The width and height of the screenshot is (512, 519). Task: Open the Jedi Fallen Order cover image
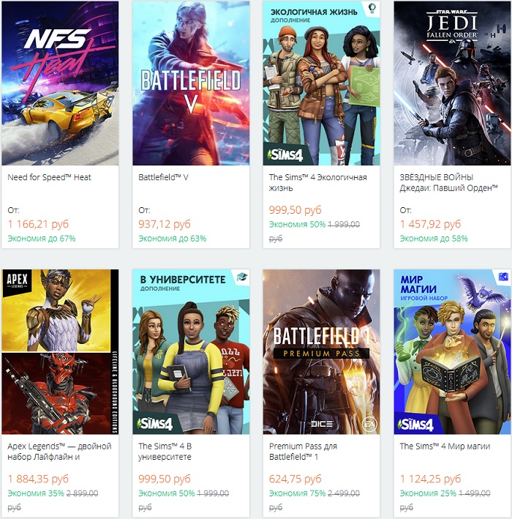(x=453, y=83)
